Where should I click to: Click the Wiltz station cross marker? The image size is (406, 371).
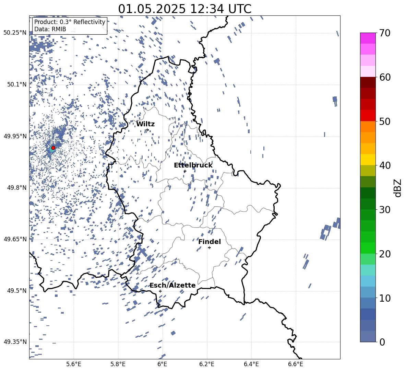147,130
